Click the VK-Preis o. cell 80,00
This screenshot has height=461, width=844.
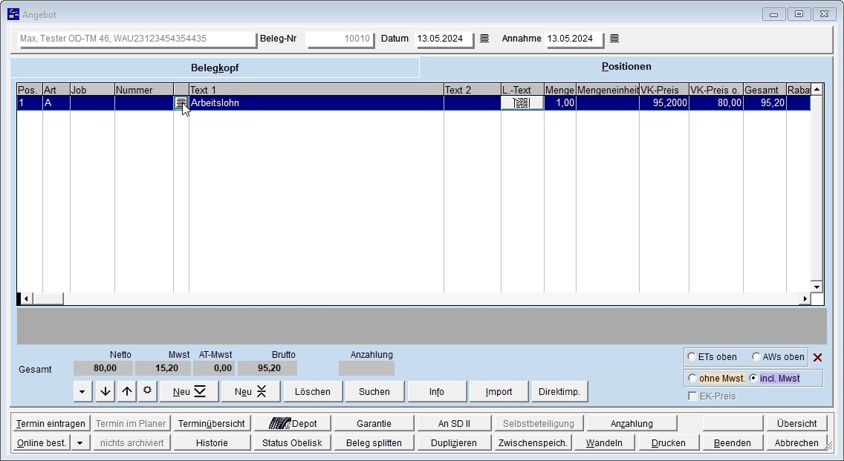pyautogui.click(x=716, y=102)
